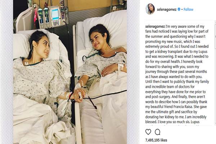The image size is (216, 144).
Task: View the 7,495,195 likes list
Action: coord(156,140)
